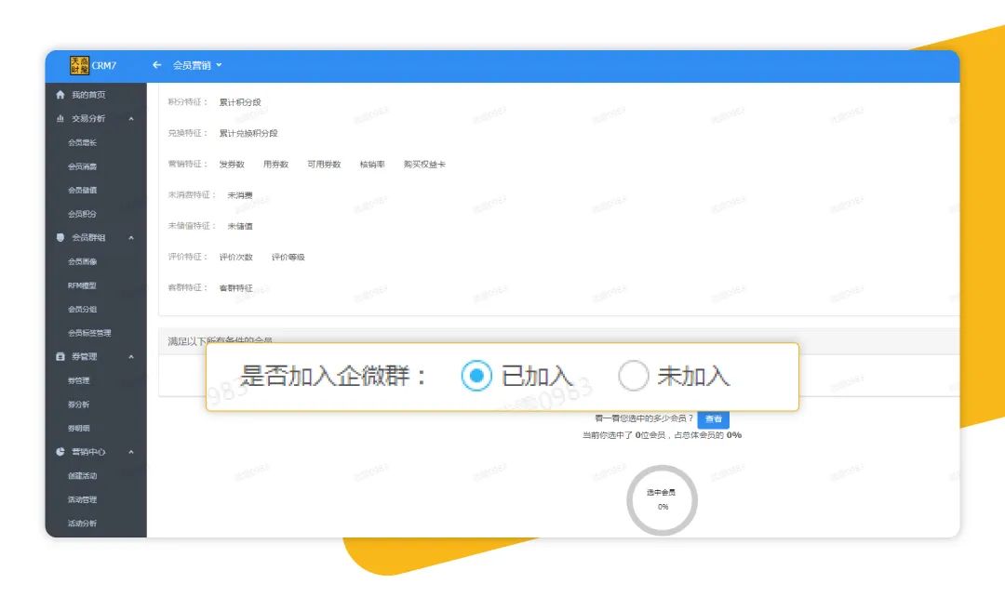This screenshot has height=597, width=1005.
Task: Click the 选中会员 circular progress ring
Action: tap(662, 500)
